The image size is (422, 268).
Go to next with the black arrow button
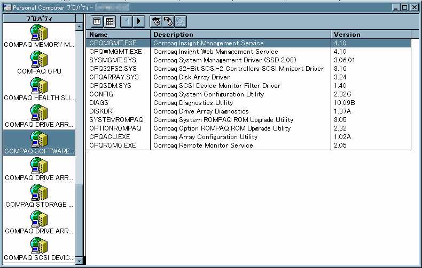139,21
